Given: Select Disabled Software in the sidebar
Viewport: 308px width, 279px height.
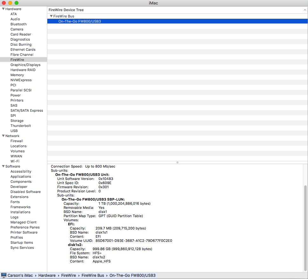Looking at the screenshot, I should point(25,192).
